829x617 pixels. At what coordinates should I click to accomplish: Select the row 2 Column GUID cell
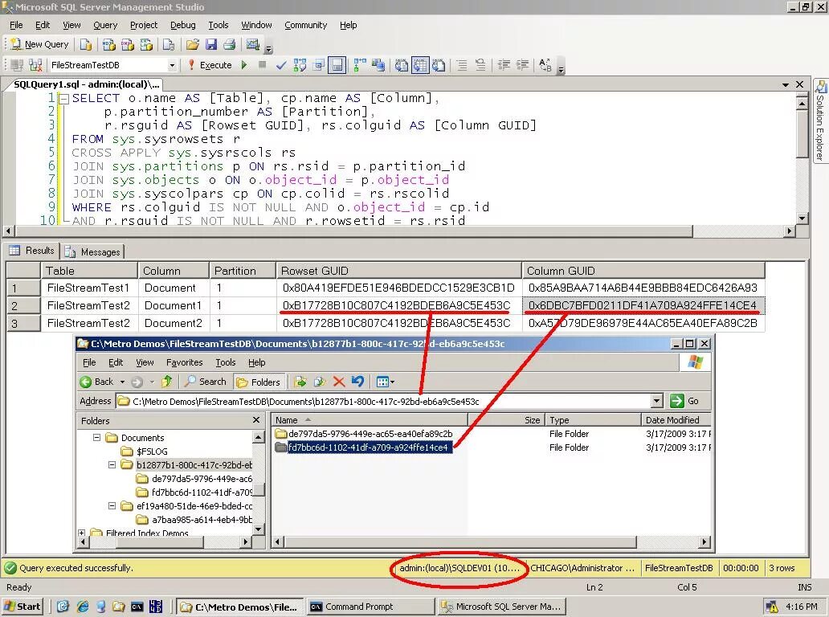tap(643, 305)
